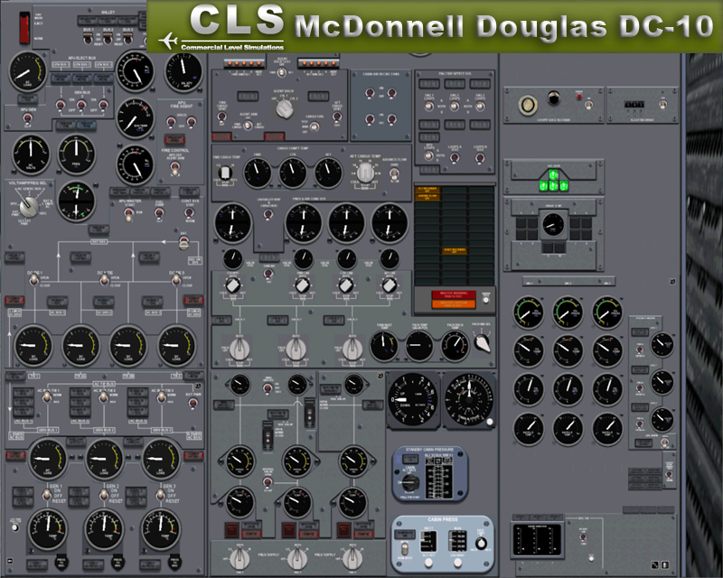The height and width of the screenshot is (578, 723).
Task: Rotate the PNEU SUPPLY ENG 3 selector knob
Action: click(352, 558)
